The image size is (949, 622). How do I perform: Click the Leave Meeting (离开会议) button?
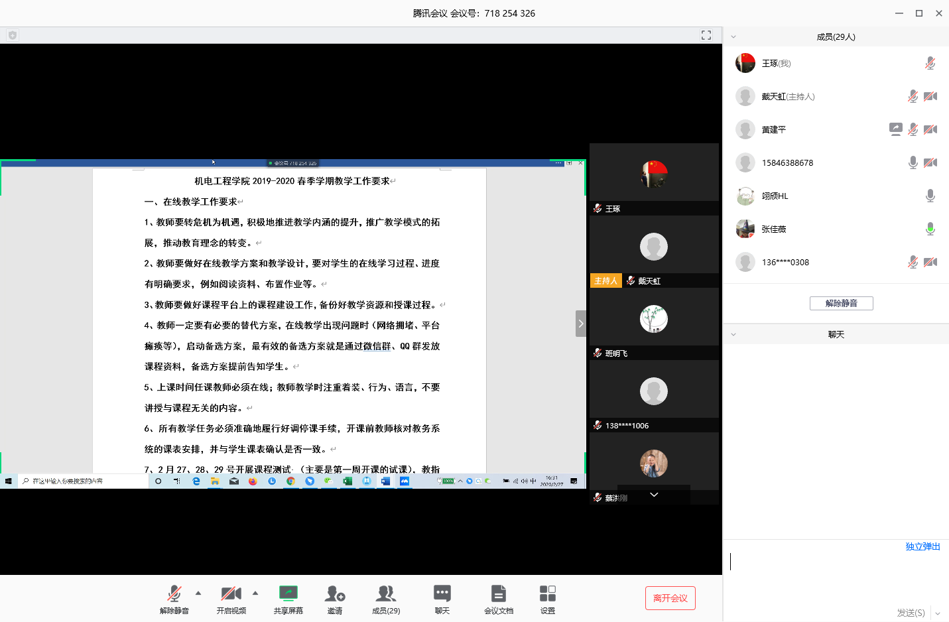pyautogui.click(x=670, y=598)
